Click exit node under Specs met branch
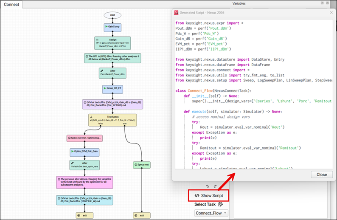This screenshot has height=220, width=337. click(x=142, y=215)
